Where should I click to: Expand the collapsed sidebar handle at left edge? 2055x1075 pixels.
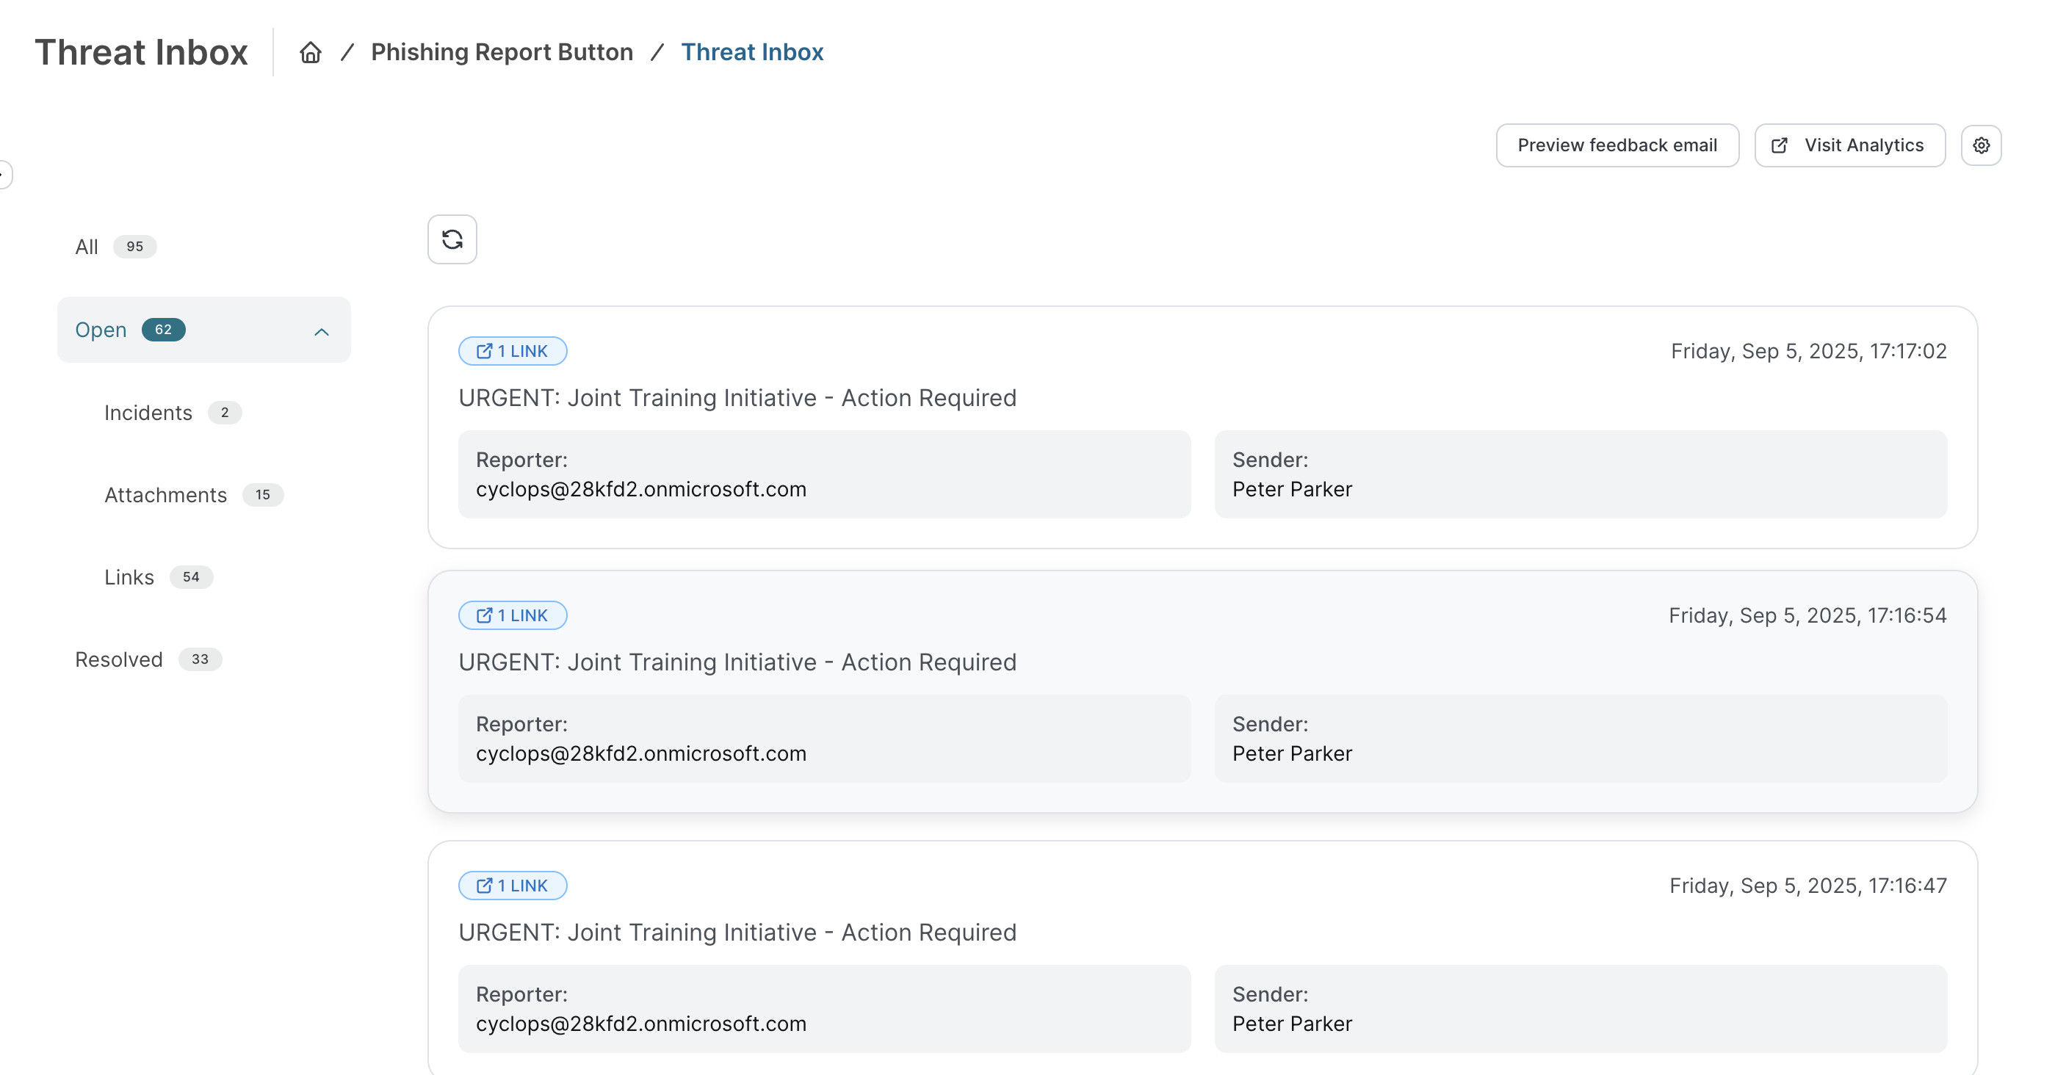coord(4,174)
